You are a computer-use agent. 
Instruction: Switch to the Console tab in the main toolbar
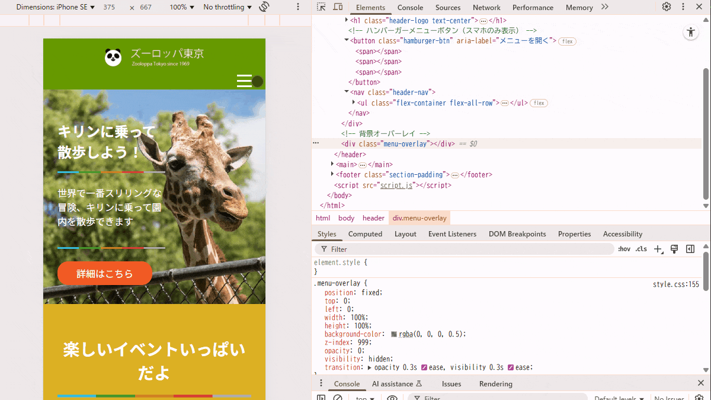[410, 8]
